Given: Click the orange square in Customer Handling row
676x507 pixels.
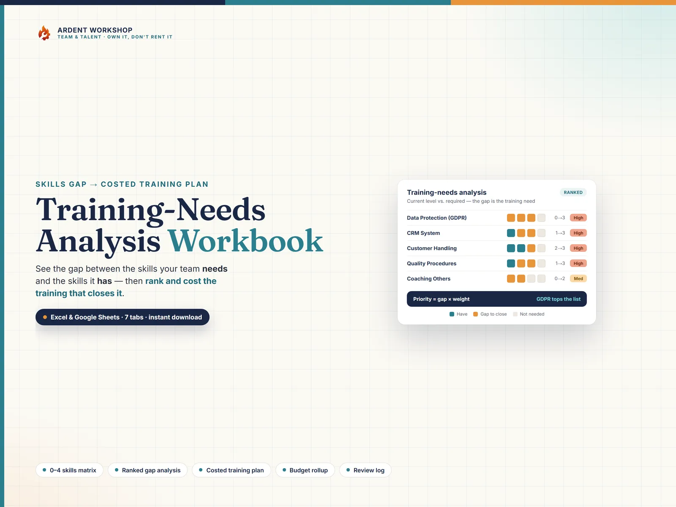Looking at the screenshot, I should tap(531, 248).
